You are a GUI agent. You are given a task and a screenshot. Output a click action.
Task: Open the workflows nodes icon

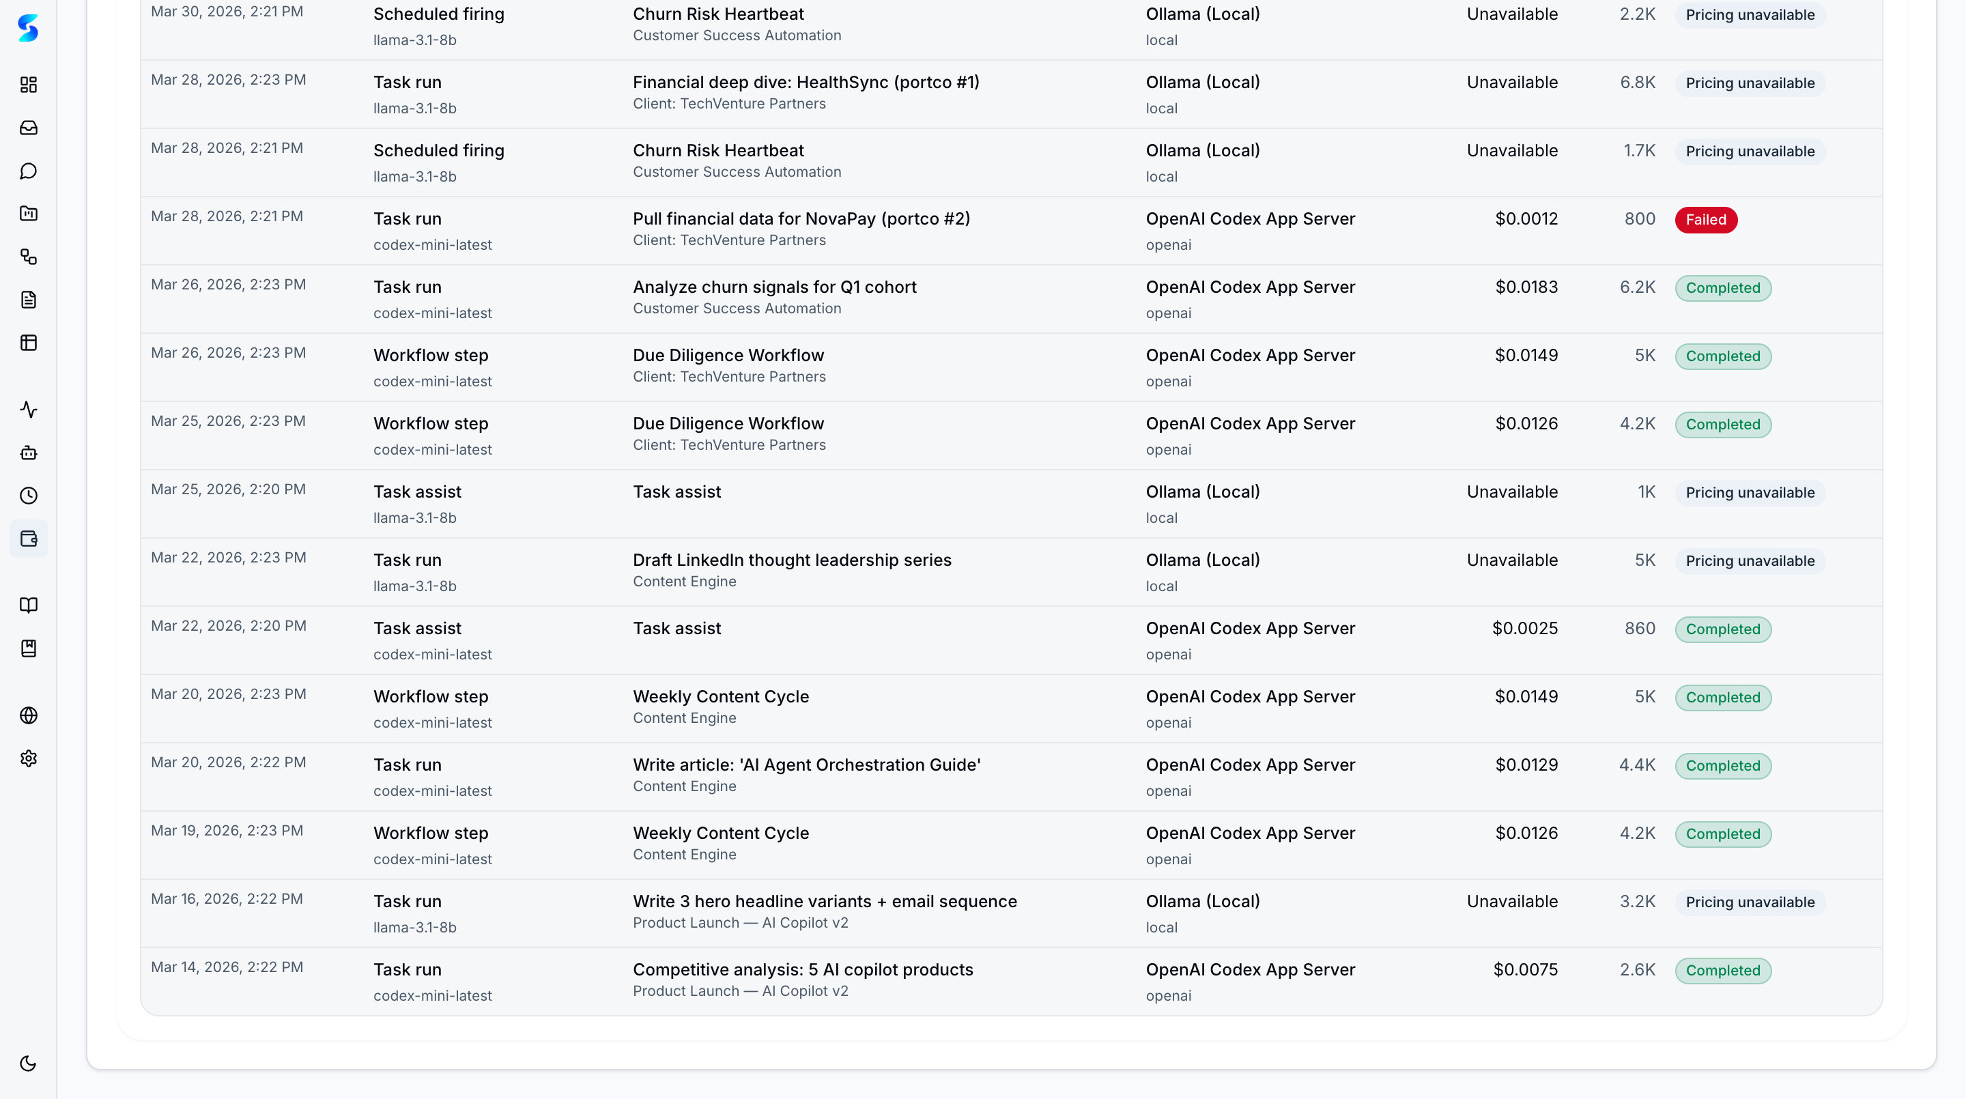pyautogui.click(x=28, y=257)
